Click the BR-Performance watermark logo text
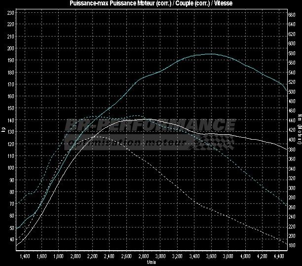302x266 pixels. coord(148,126)
